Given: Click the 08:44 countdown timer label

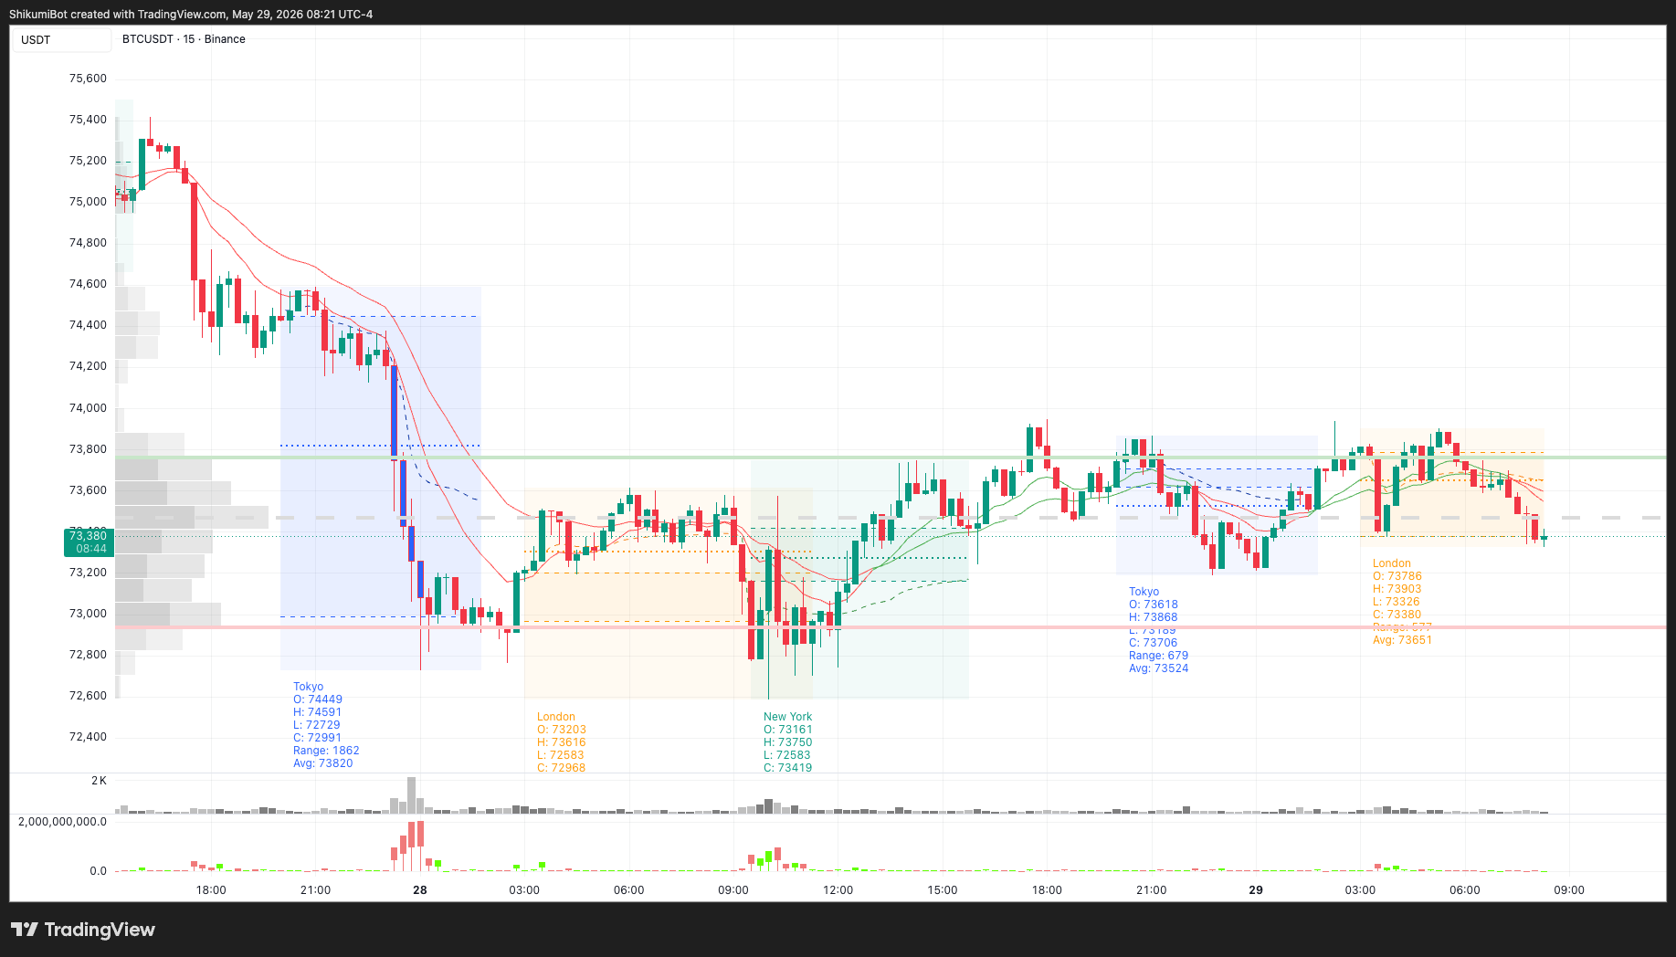Looking at the screenshot, I should click(89, 549).
